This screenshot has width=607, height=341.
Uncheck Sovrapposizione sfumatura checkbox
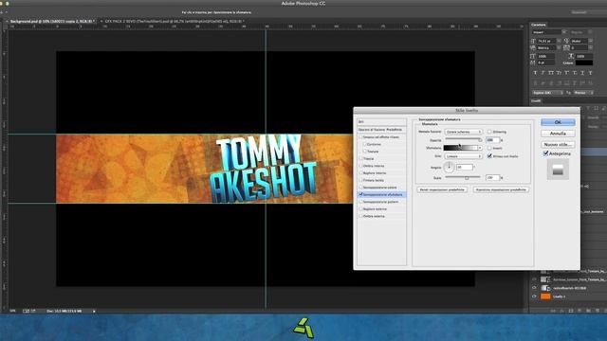click(x=360, y=194)
